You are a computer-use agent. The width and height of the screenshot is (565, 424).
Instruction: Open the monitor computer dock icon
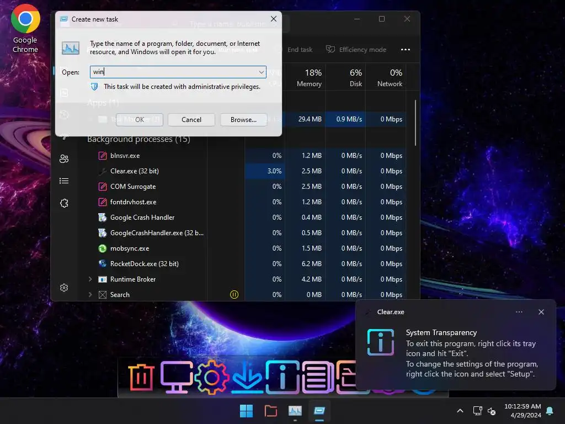tap(176, 377)
